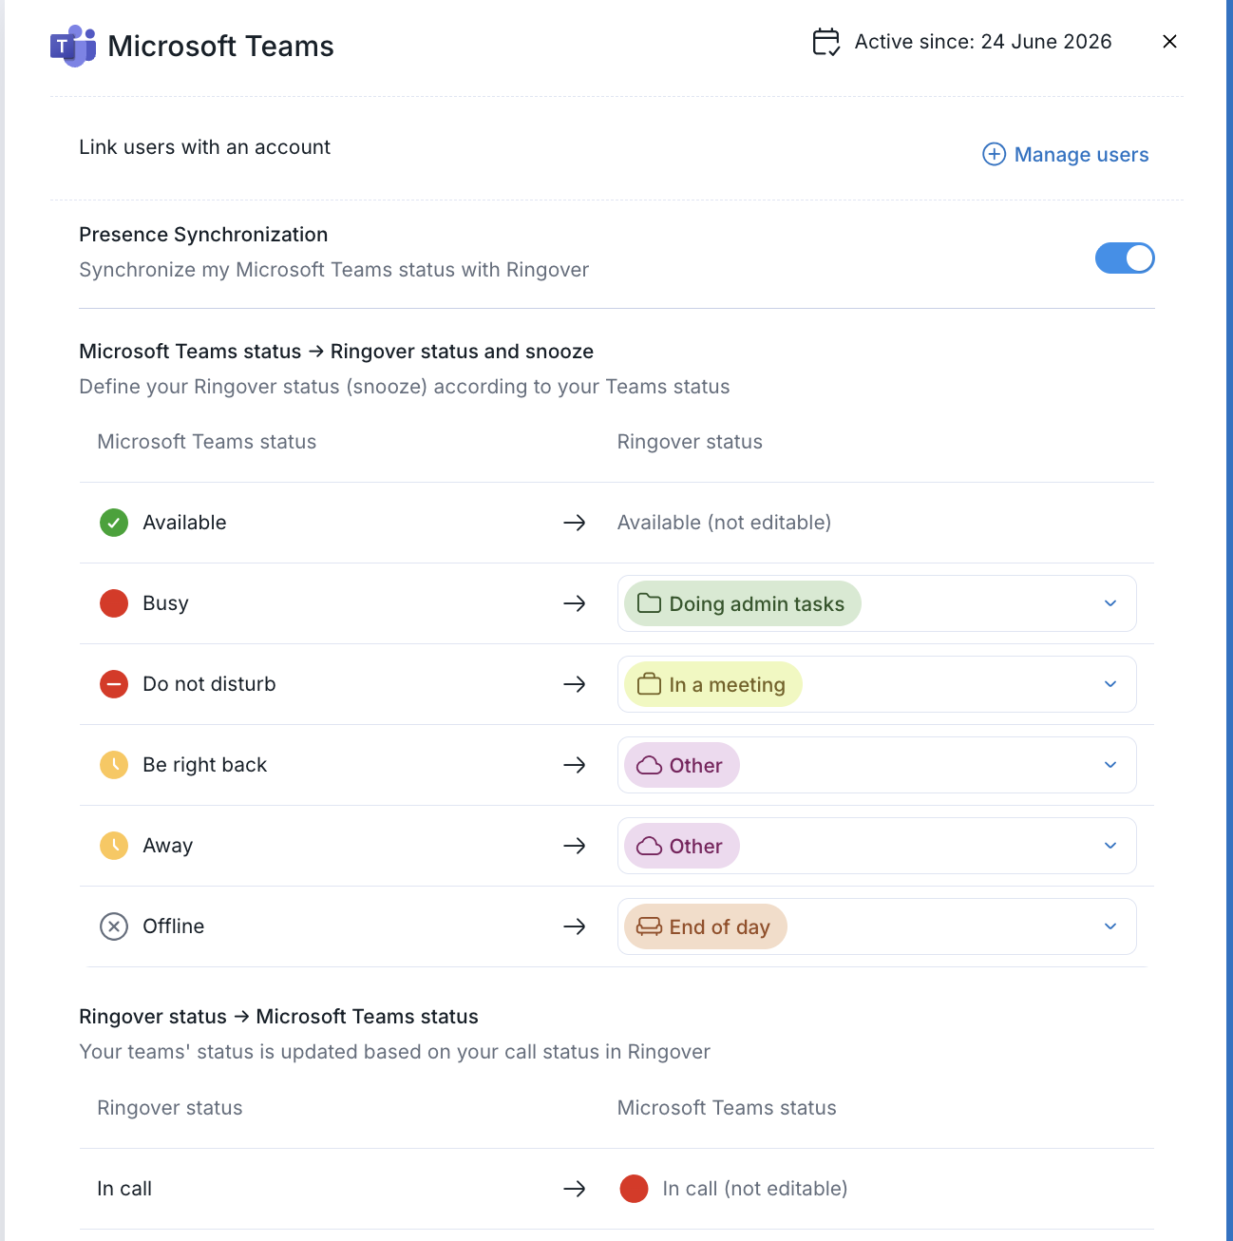Click the Other chip in Be right back row
This screenshot has height=1241, width=1233.
click(x=682, y=765)
